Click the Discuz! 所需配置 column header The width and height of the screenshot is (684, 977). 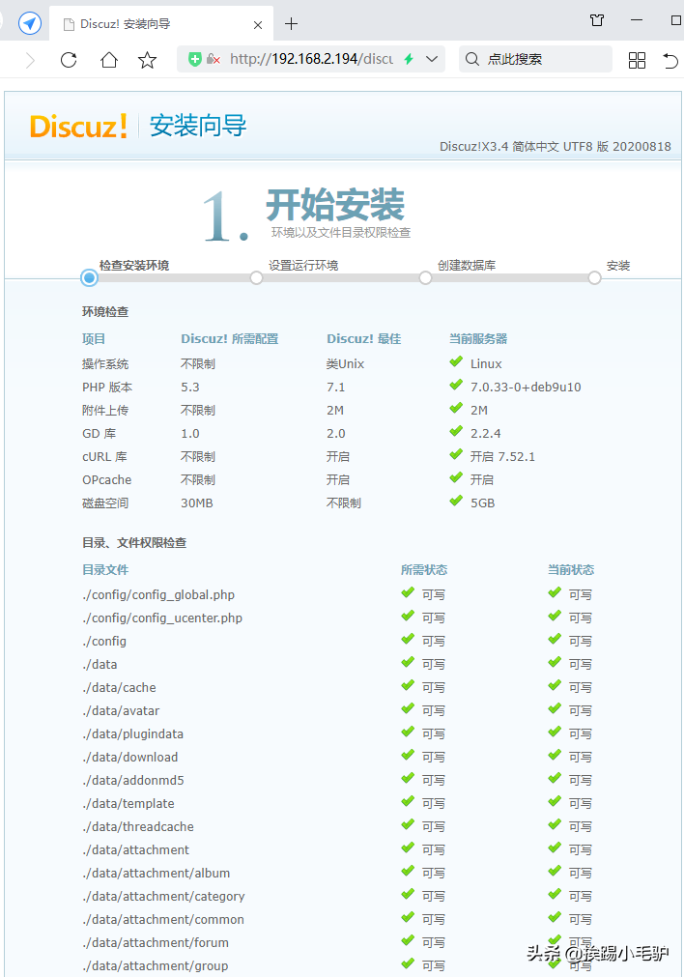point(230,339)
